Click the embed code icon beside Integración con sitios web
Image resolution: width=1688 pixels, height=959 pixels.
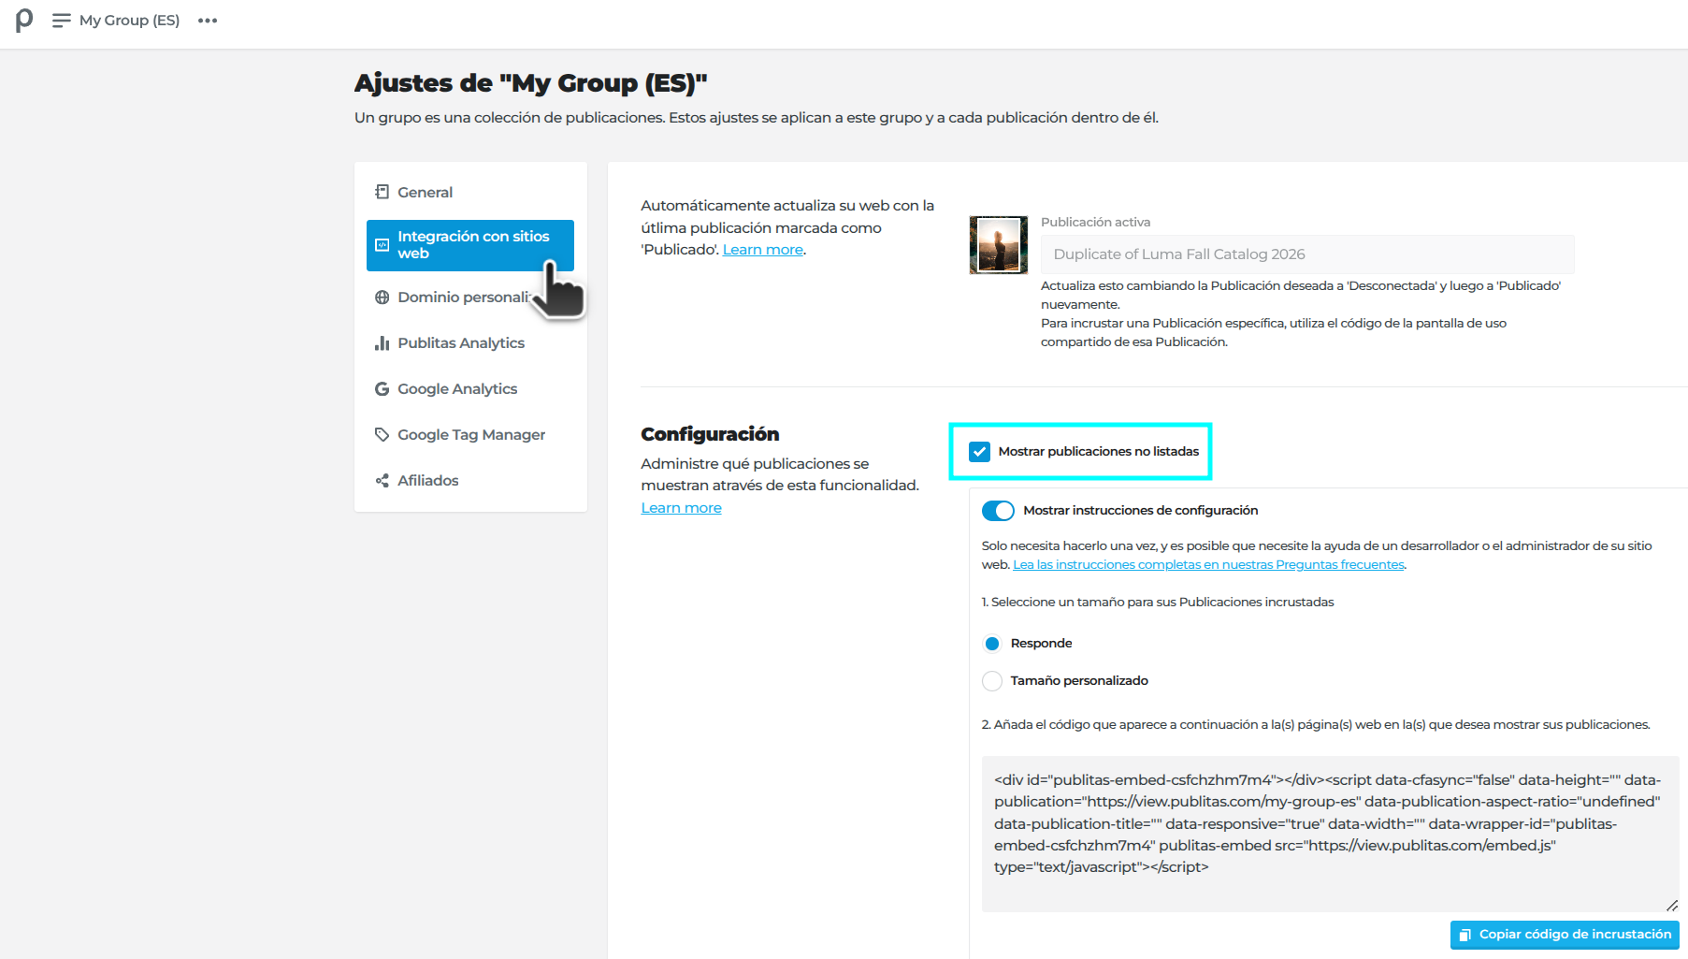click(x=382, y=245)
